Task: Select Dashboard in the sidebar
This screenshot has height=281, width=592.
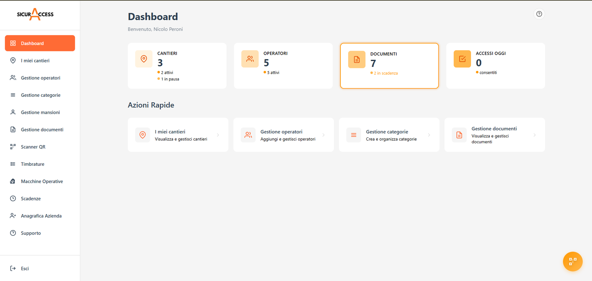Action: (x=40, y=43)
